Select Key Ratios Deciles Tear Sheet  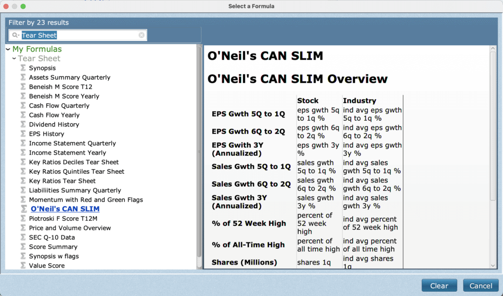74,161
